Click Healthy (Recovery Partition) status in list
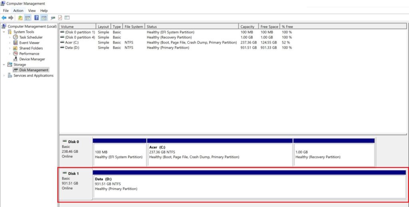 [x=169, y=37]
